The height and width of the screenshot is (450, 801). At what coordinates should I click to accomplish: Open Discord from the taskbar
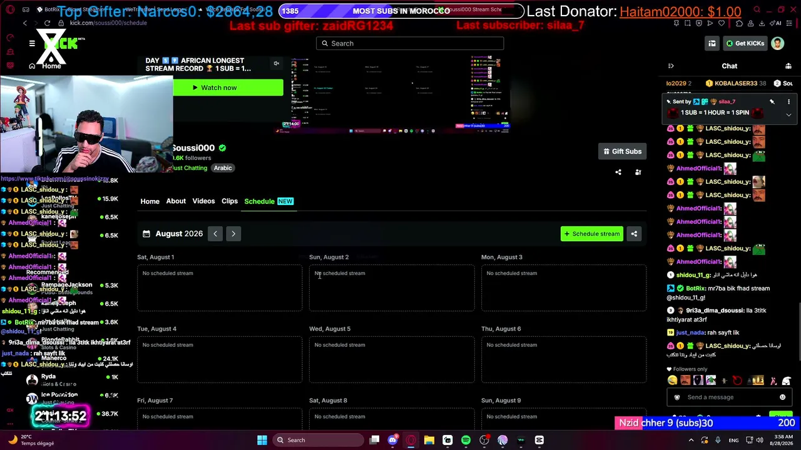(x=392, y=440)
